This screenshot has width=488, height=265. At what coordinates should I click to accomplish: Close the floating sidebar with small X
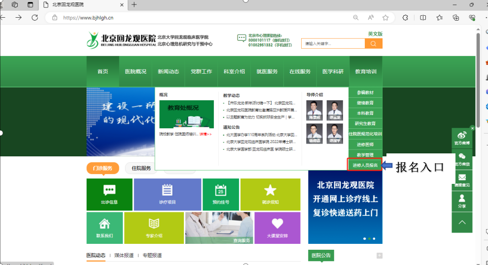(x=472, y=128)
